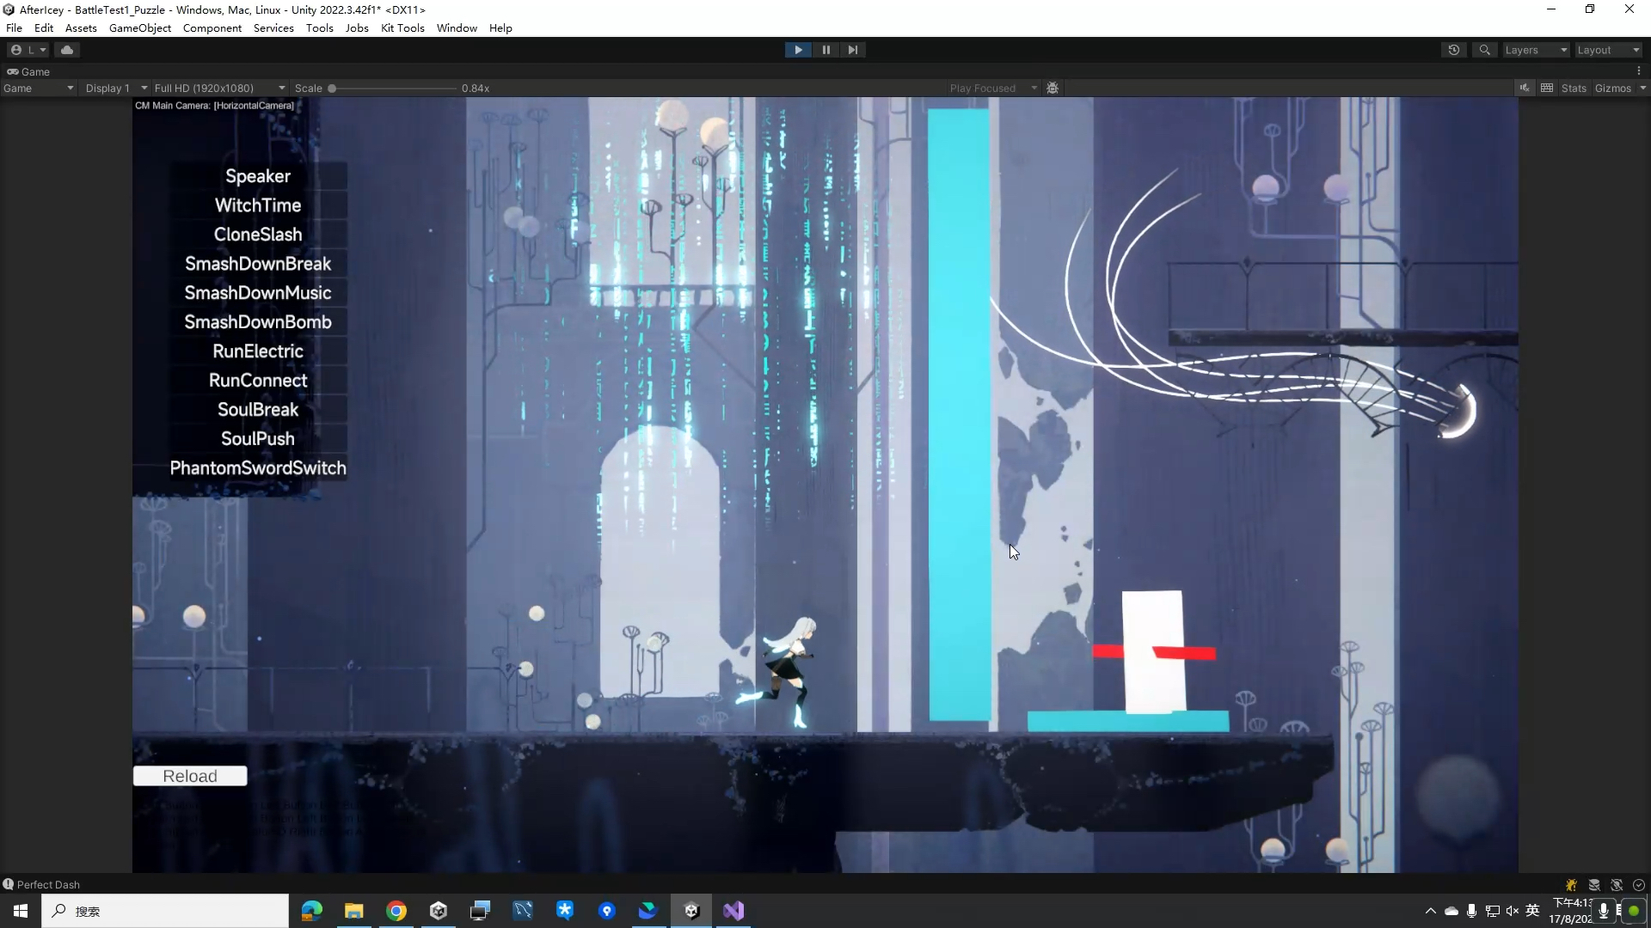Click the Reload button
Viewport: 1651px width, 928px height.
pyautogui.click(x=189, y=776)
